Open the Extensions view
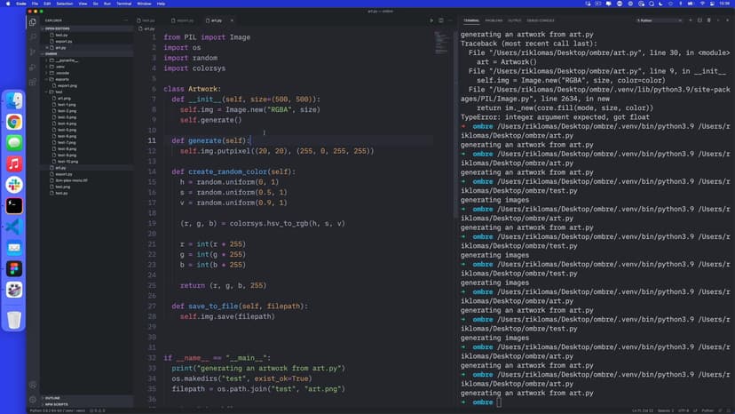 (33, 82)
